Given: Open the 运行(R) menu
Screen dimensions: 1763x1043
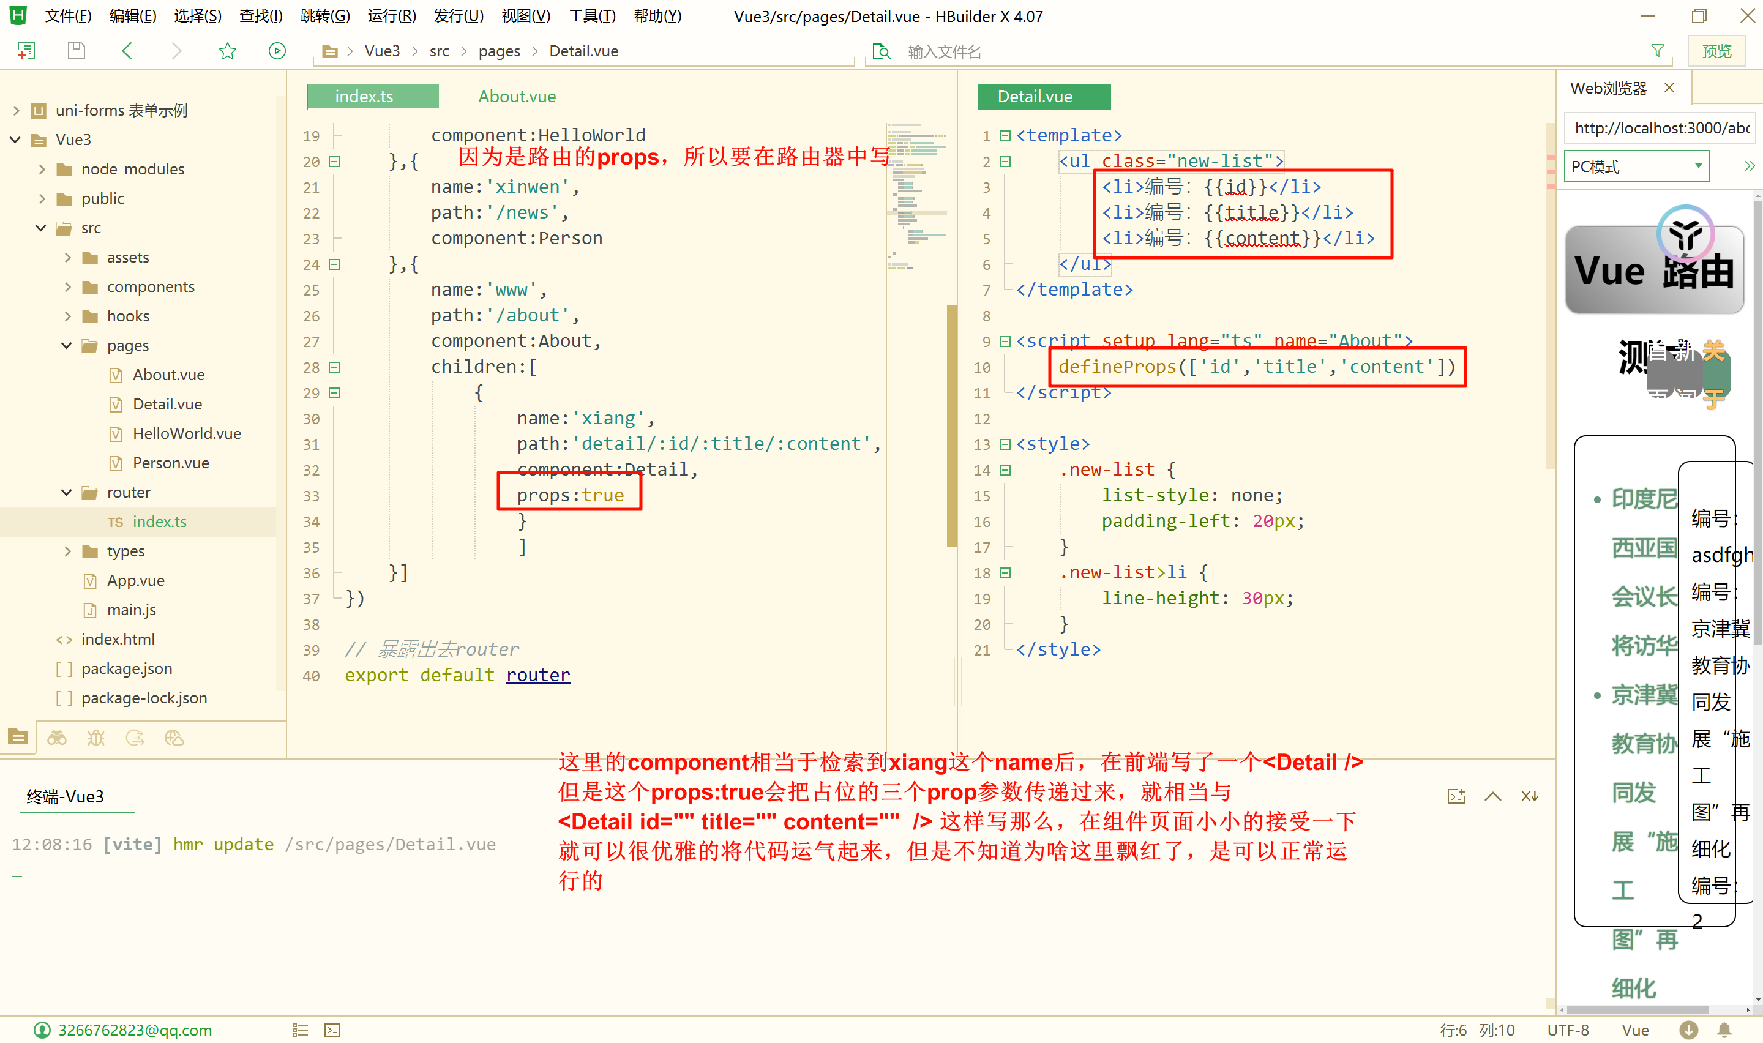Looking at the screenshot, I should pos(391,15).
